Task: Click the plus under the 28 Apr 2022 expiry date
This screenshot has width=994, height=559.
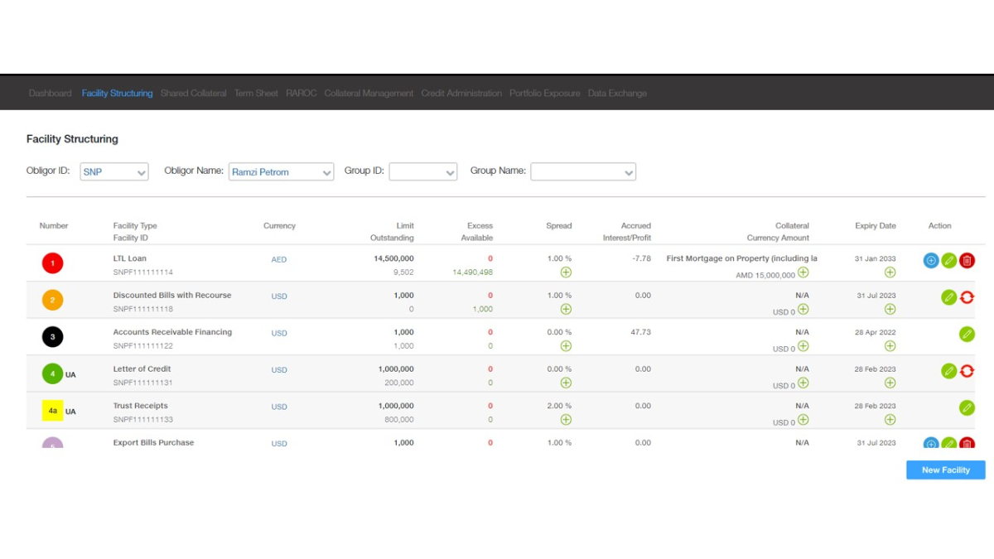Action: point(890,346)
